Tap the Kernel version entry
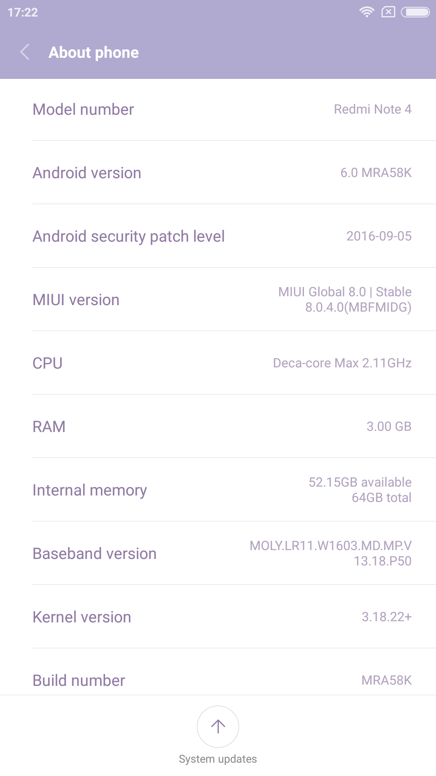 coord(218,617)
